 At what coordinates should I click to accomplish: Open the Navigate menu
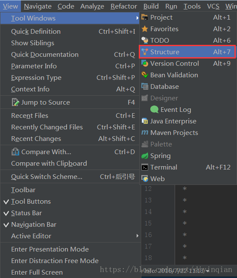[38, 6]
